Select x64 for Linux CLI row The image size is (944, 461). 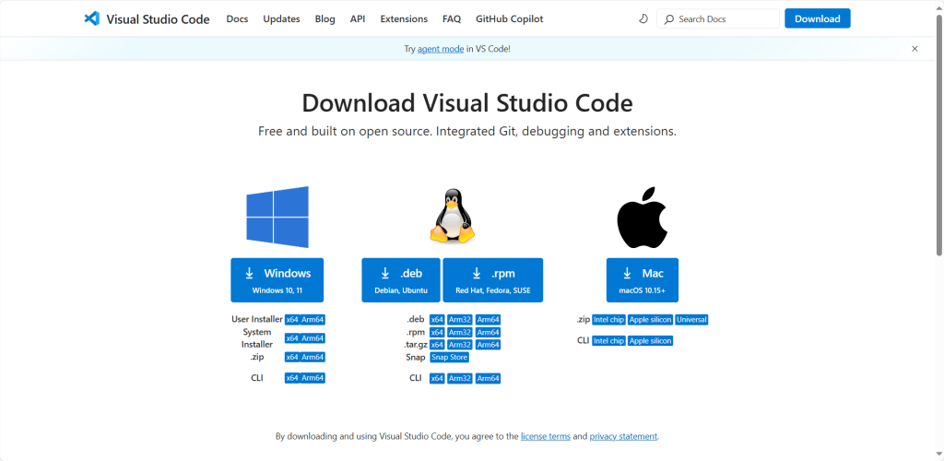click(x=437, y=378)
